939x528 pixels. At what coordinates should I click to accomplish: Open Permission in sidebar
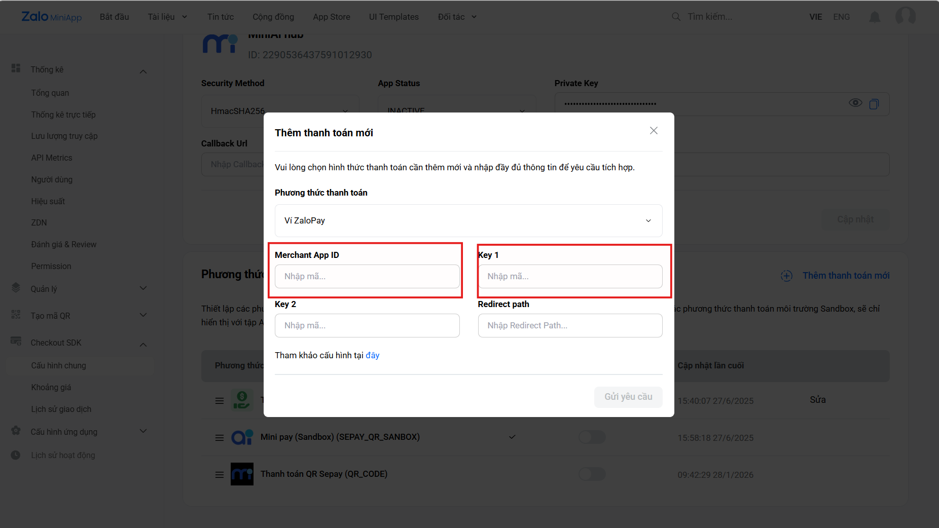coord(51,266)
